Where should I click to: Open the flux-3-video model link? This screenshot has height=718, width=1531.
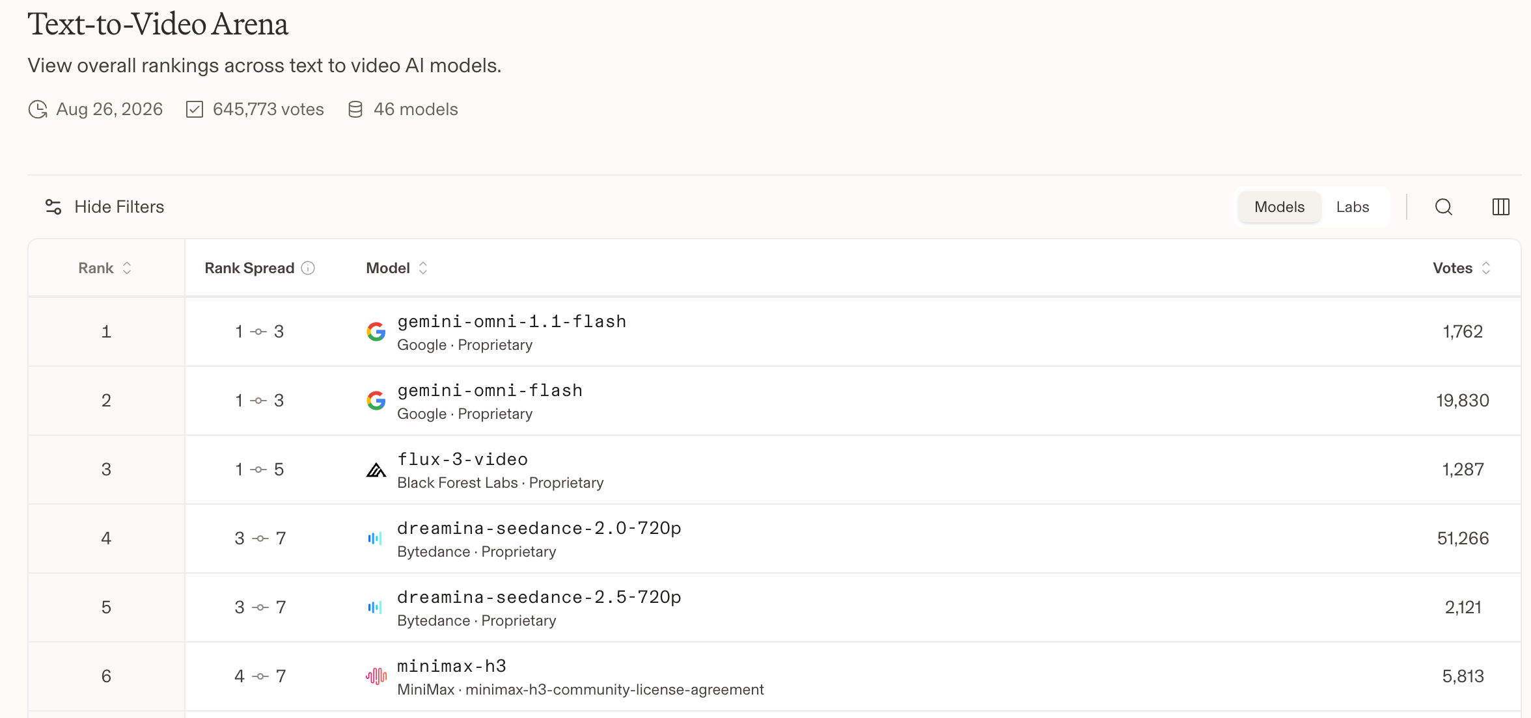tap(462, 459)
